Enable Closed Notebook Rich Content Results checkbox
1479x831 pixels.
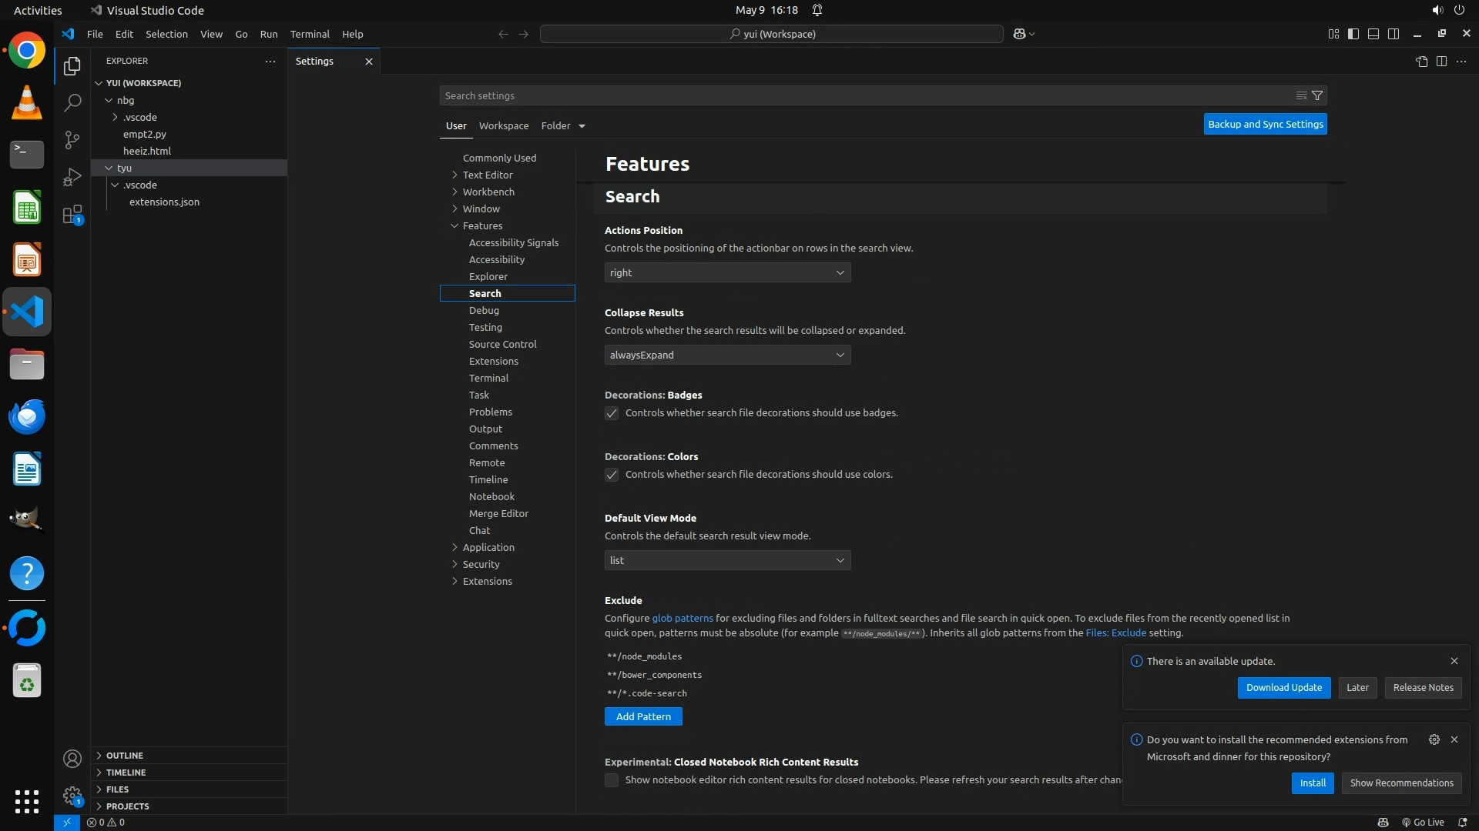pyautogui.click(x=612, y=780)
